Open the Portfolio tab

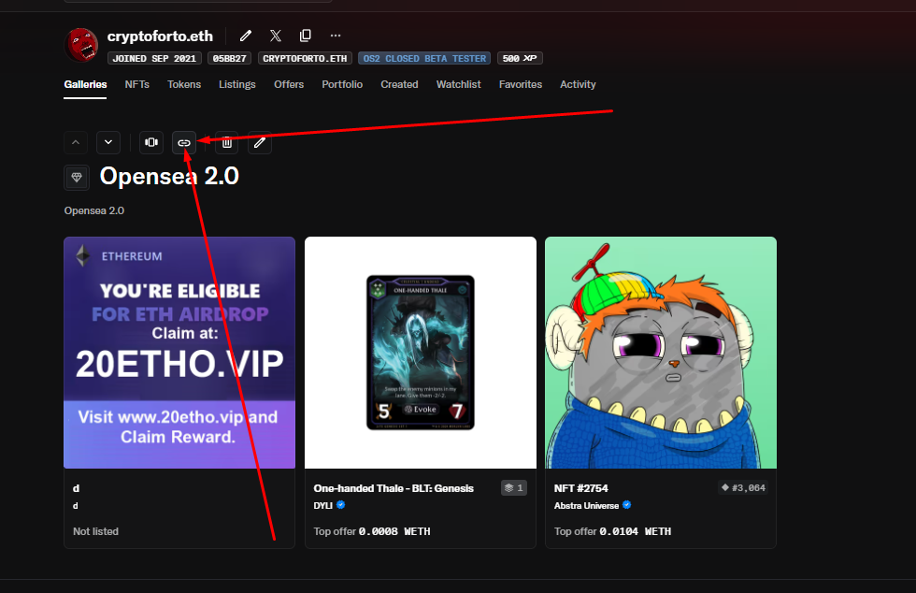coord(342,85)
